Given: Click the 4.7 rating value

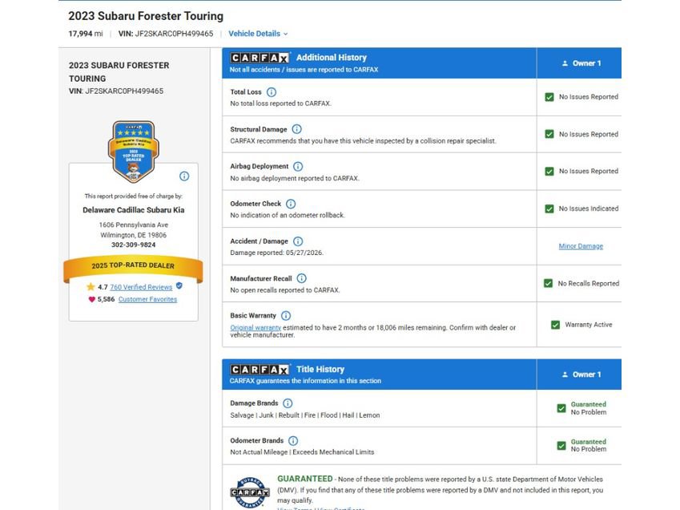Looking at the screenshot, I should [103, 287].
